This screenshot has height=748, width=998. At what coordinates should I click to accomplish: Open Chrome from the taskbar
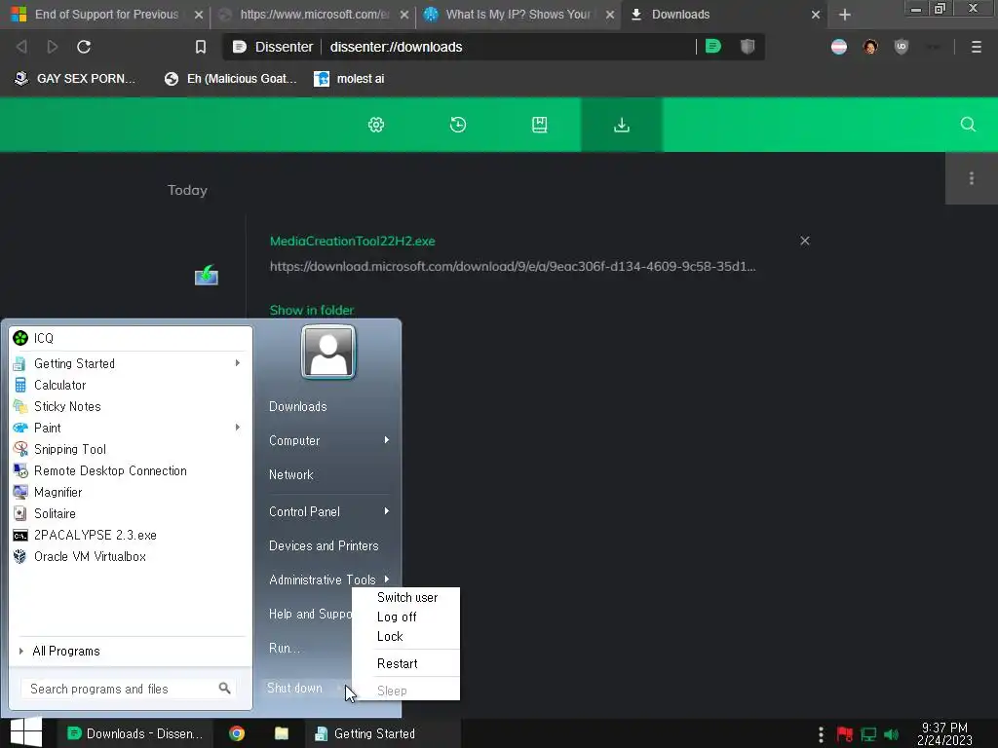point(237,733)
